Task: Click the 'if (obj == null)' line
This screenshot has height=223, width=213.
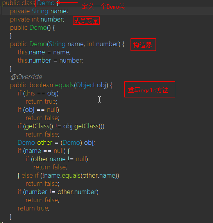Action: (x=38, y=110)
